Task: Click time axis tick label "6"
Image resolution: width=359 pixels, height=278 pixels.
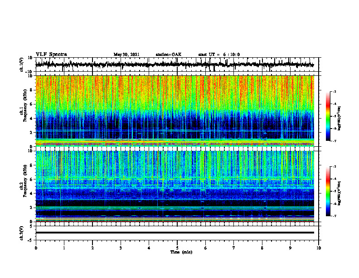Action: (x=206, y=248)
